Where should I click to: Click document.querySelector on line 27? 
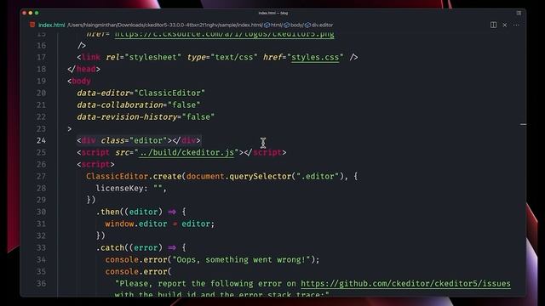pyautogui.click(x=238, y=176)
